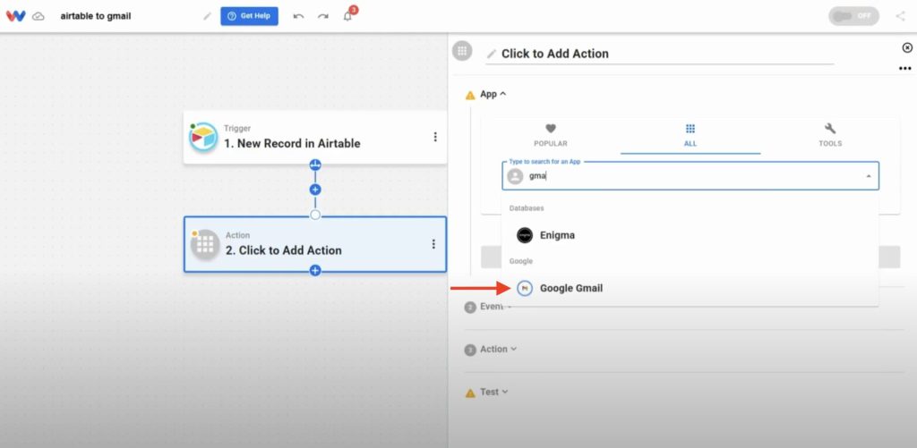Click the Airtable app icon on trigger
Screen dimensions: 917x448
tap(203, 137)
